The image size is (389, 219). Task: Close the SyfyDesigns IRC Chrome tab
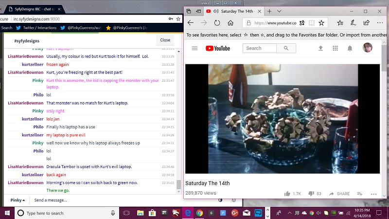pos(59,9)
